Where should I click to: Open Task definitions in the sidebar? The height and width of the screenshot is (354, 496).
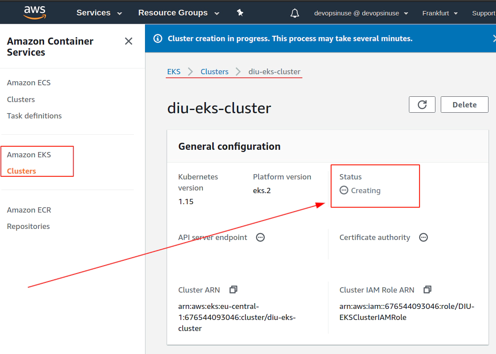(x=34, y=116)
